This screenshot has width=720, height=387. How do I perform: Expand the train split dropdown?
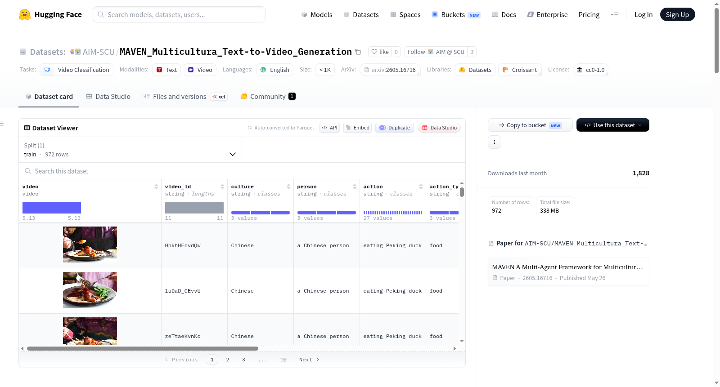point(130,150)
